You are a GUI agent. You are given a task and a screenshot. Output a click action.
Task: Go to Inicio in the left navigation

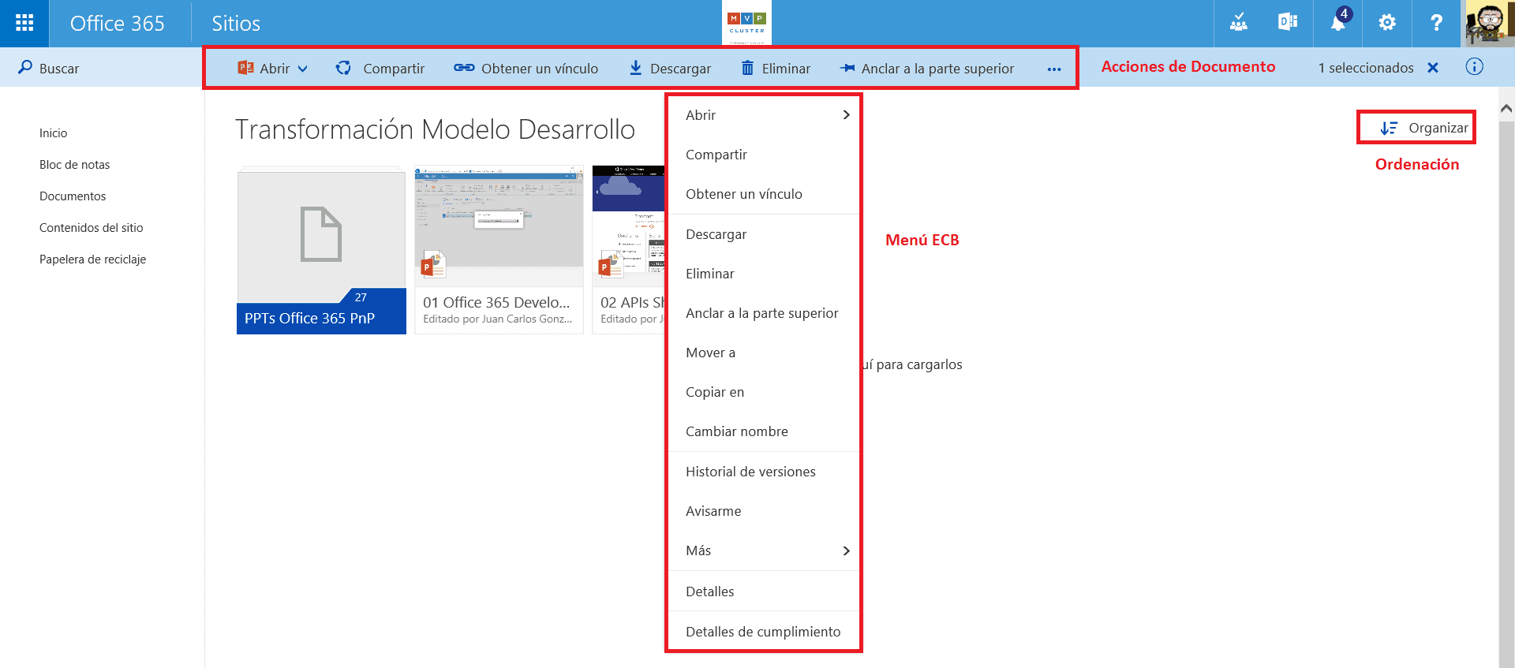(54, 133)
